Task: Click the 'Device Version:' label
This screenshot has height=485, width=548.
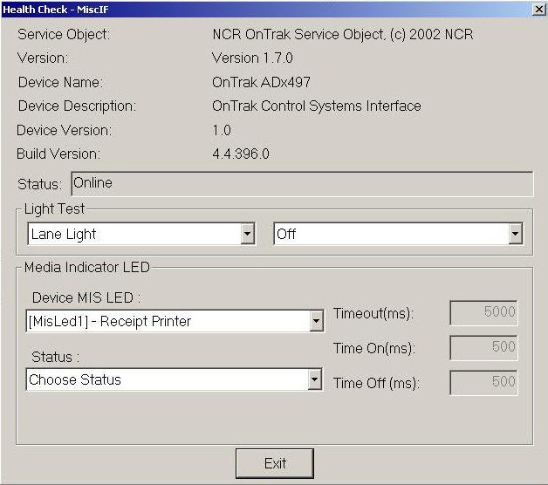Action: coord(64,130)
